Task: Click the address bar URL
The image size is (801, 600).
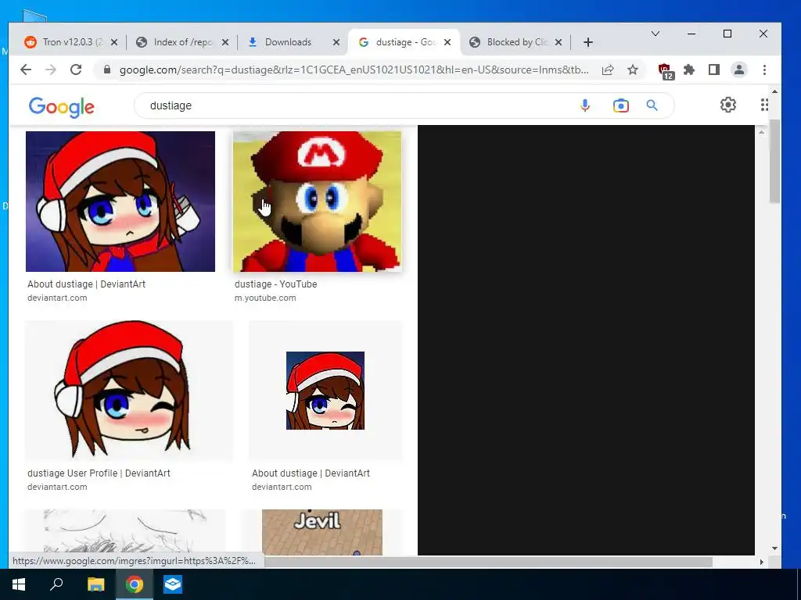Action: point(354,70)
